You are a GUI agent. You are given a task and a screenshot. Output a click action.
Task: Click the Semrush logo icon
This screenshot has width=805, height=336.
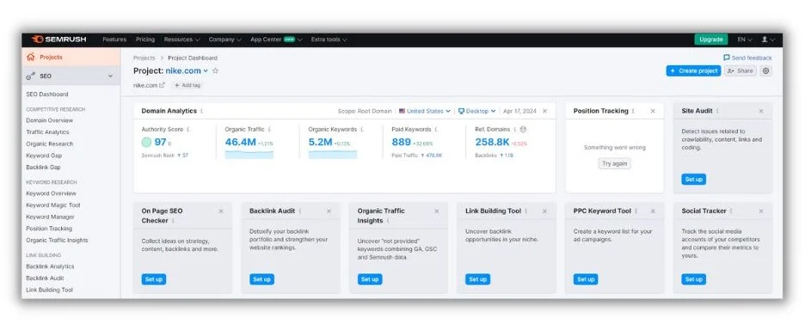click(37, 40)
